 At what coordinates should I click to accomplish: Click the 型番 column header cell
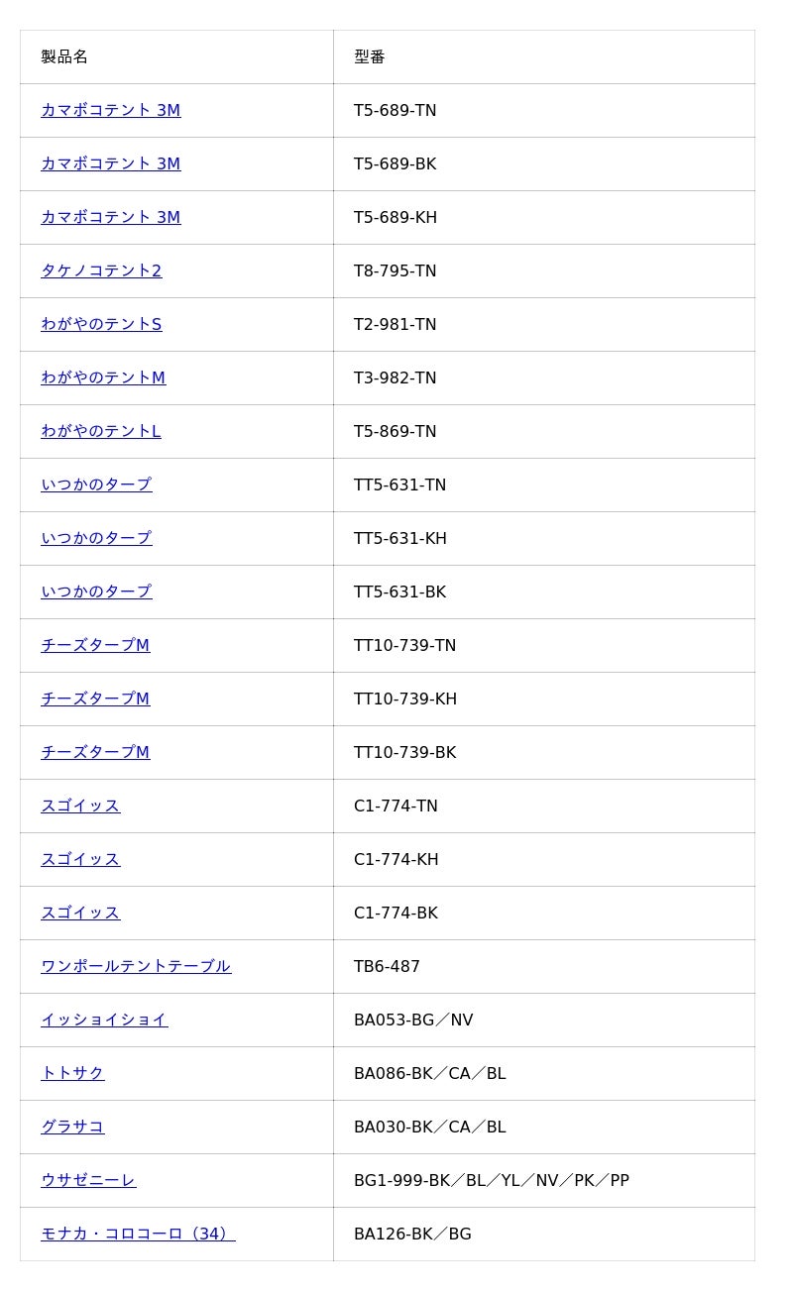(x=543, y=56)
